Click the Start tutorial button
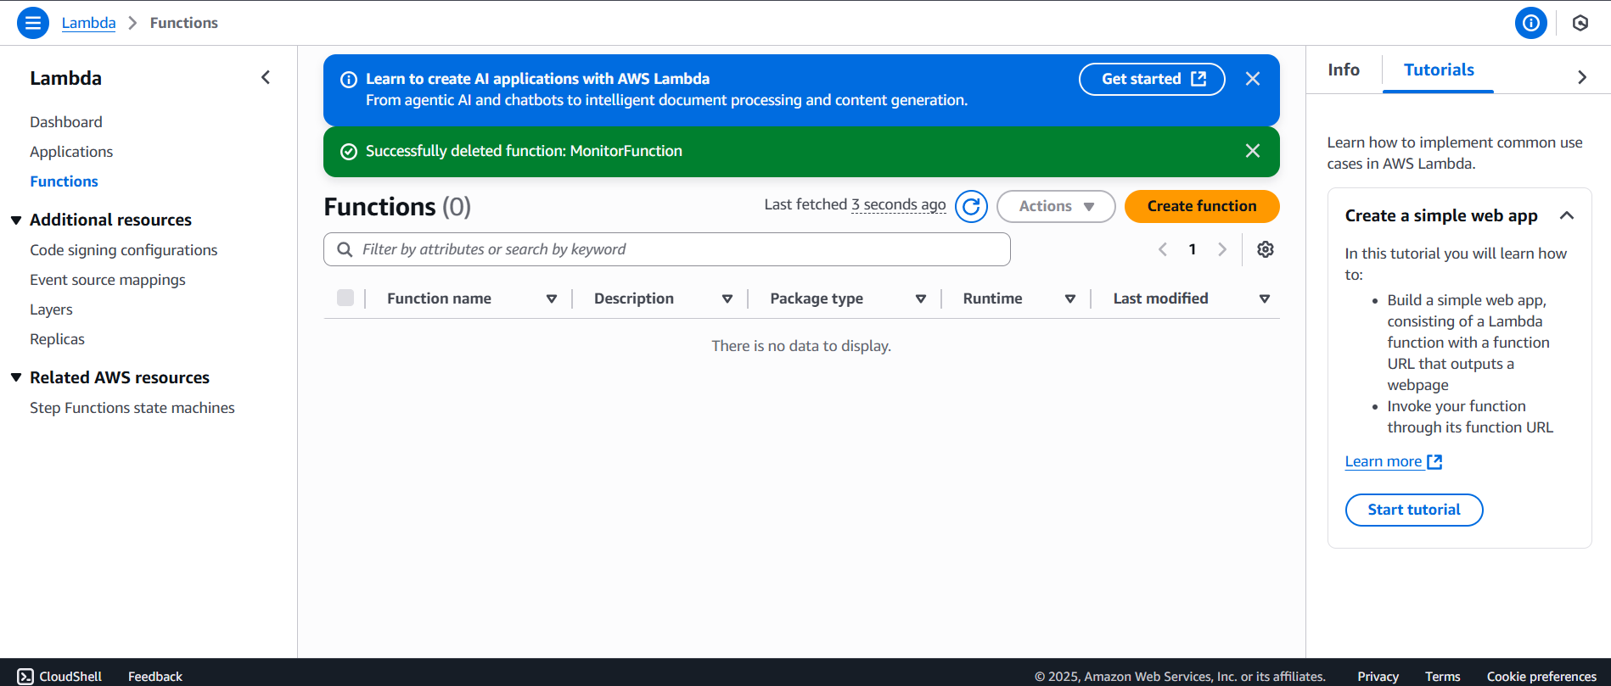The height and width of the screenshot is (686, 1611). (x=1413, y=510)
